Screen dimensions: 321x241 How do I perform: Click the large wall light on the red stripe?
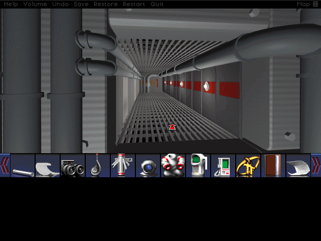tap(206, 86)
